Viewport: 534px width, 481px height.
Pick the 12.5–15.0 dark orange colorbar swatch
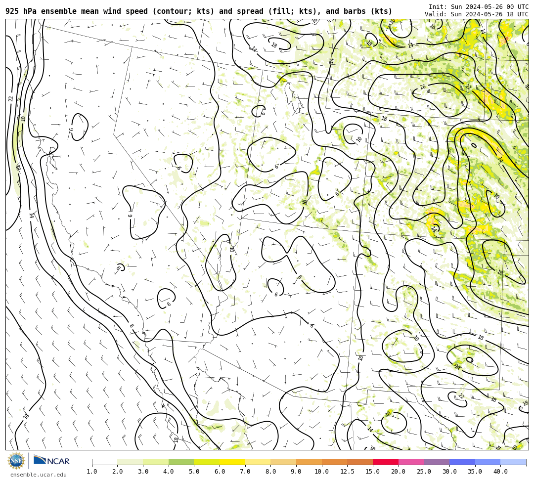pyautogui.click(x=360, y=462)
